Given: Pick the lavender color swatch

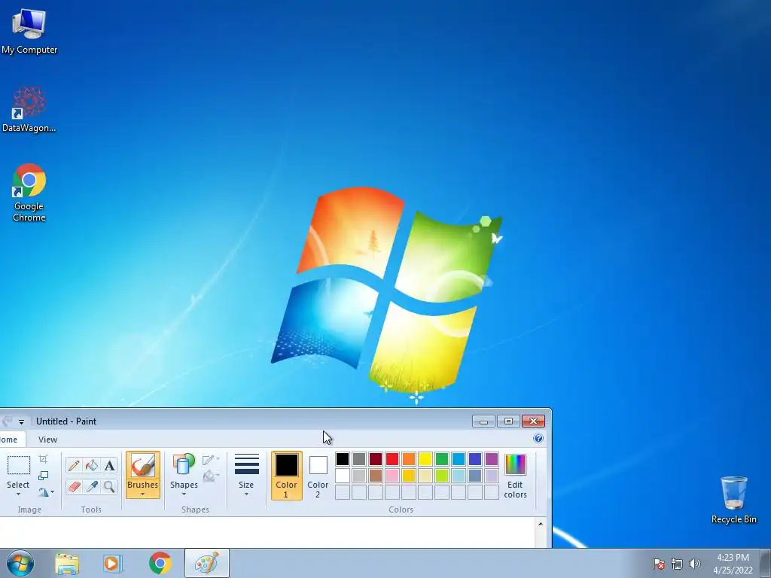Looking at the screenshot, I should point(492,476).
